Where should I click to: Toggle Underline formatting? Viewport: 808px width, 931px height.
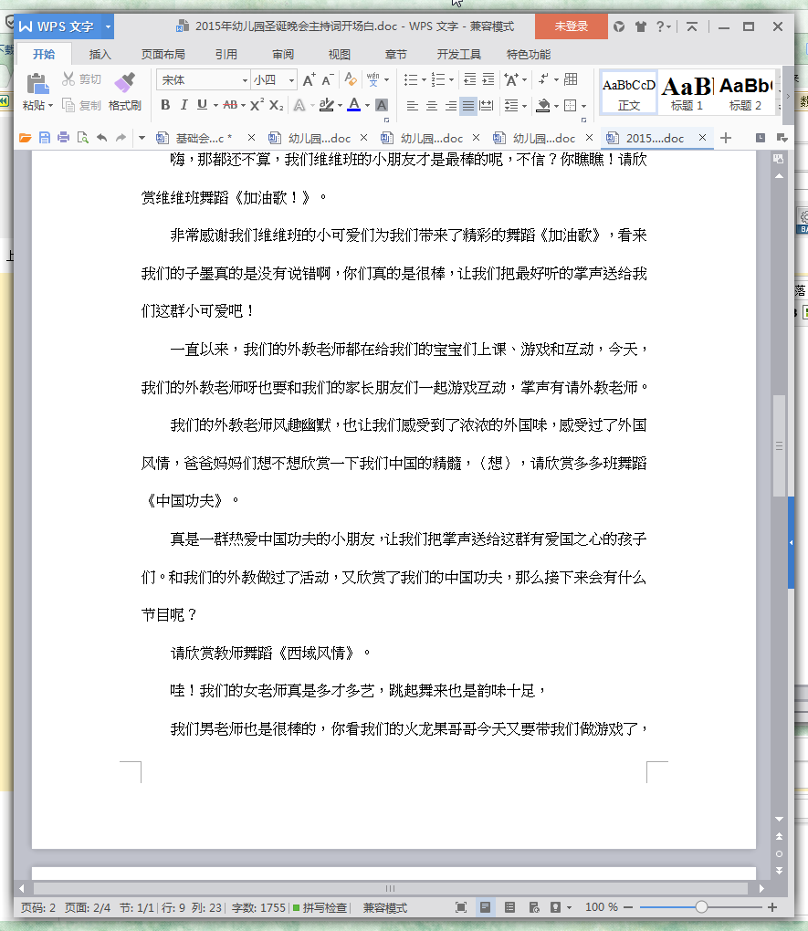202,105
